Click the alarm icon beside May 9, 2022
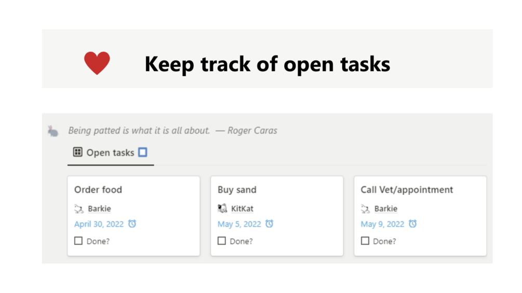The image size is (522, 293). (x=412, y=224)
